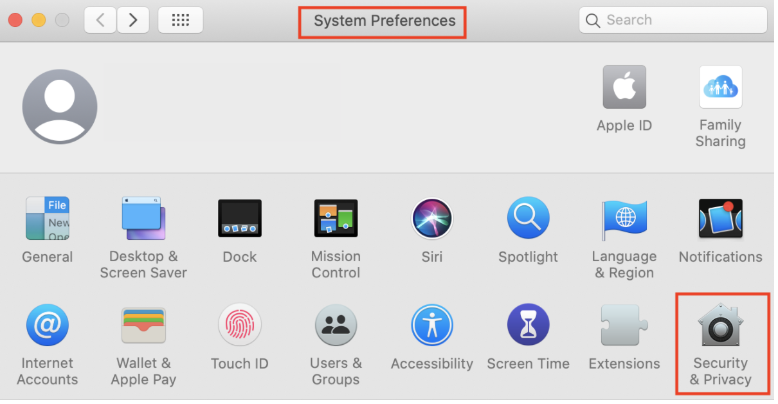This screenshot has width=778, height=404.
Task: Open Users & Groups pane
Action: pyautogui.click(x=336, y=326)
